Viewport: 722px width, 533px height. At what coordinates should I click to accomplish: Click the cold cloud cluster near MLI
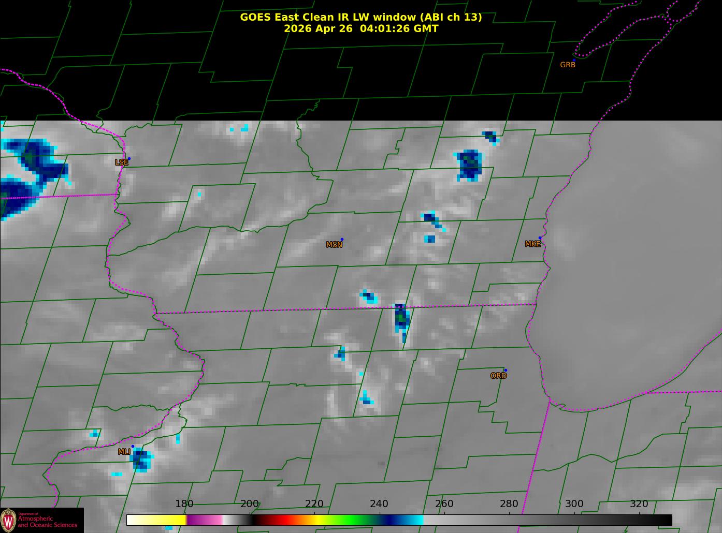click(141, 460)
